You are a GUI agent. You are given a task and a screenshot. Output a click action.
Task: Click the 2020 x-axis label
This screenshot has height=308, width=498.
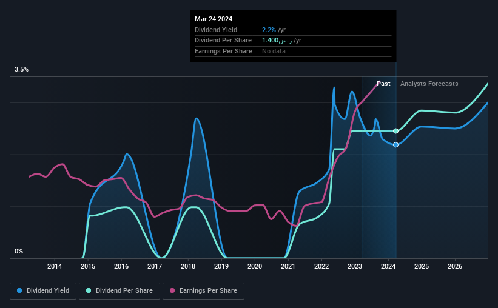pos(255,266)
